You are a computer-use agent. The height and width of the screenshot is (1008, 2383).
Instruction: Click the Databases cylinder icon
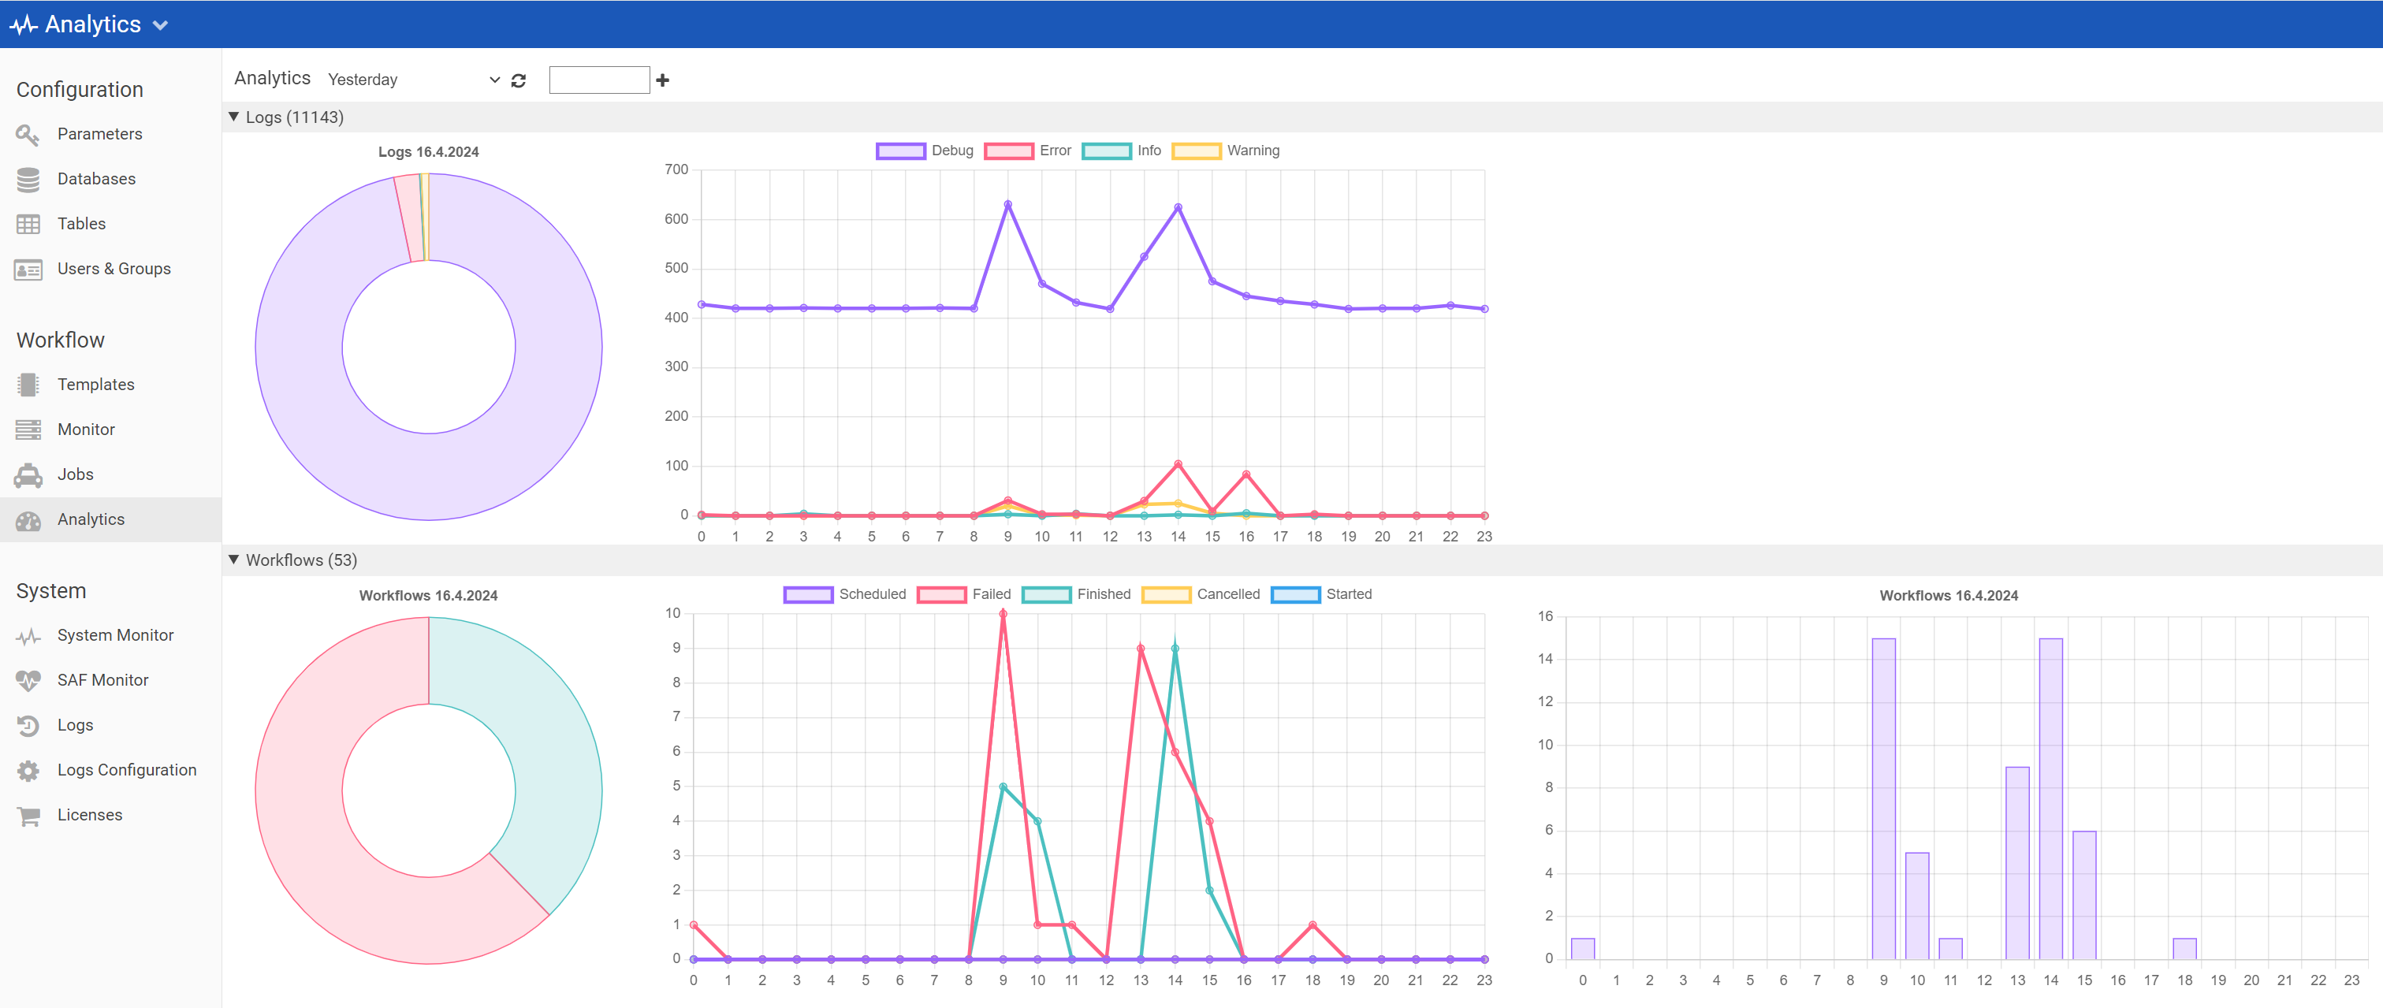click(28, 180)
